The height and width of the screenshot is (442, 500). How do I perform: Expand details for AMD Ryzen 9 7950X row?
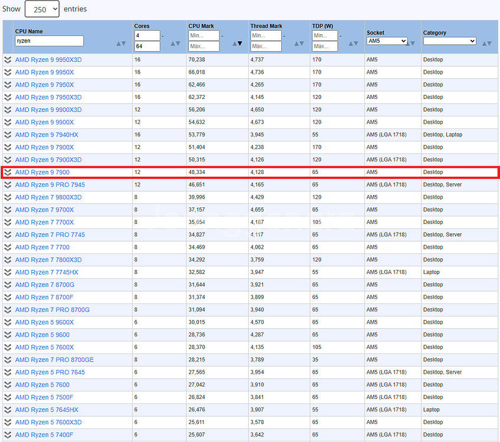tap(8, 85)
